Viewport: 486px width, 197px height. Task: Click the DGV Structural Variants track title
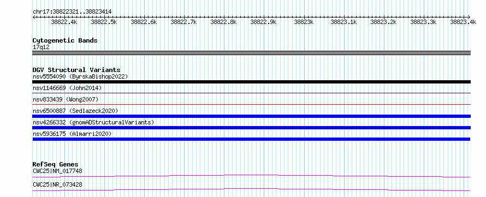click(x=76, y=70)
